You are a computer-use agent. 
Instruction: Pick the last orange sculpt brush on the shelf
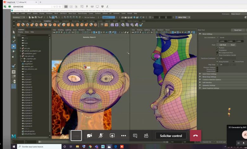95,25
